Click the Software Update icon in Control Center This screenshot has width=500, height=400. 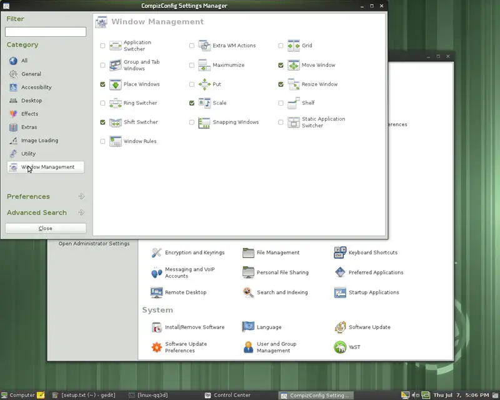click(x=340, y=327)
